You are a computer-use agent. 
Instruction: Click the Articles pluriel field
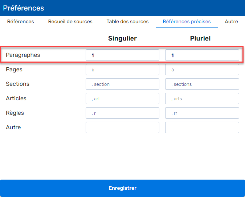[x=202, y=98]
